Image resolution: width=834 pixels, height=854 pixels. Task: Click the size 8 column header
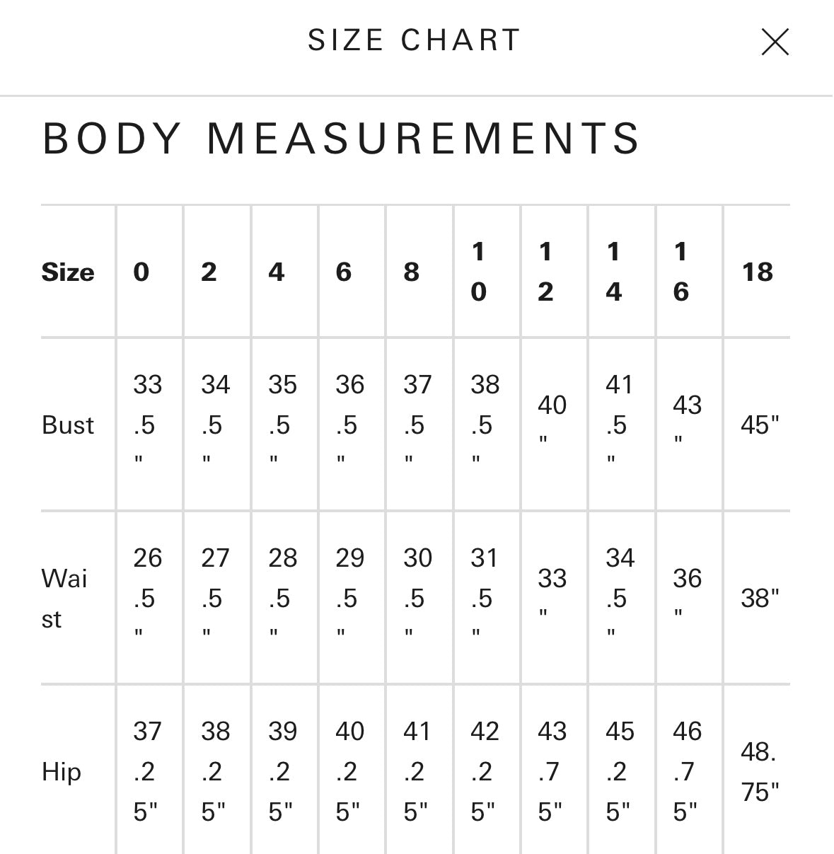point(412,272)
